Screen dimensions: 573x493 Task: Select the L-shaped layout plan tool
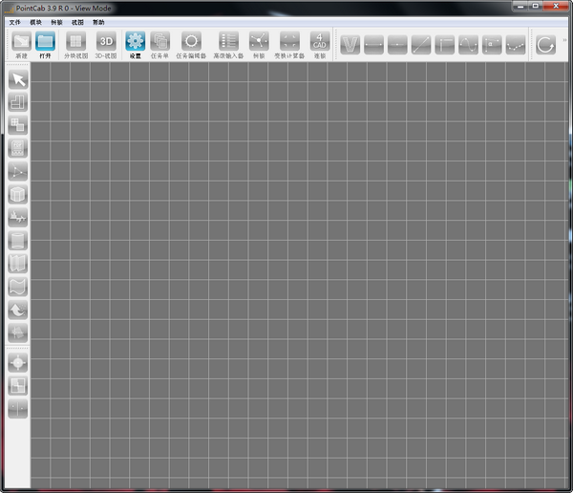click(18, 102)
